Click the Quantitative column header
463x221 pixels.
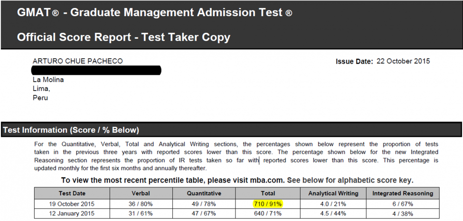click(203, 193)
